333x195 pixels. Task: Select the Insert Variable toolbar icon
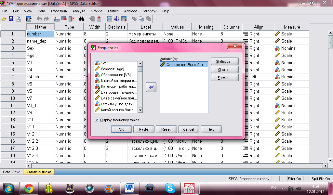click(99, 19)
